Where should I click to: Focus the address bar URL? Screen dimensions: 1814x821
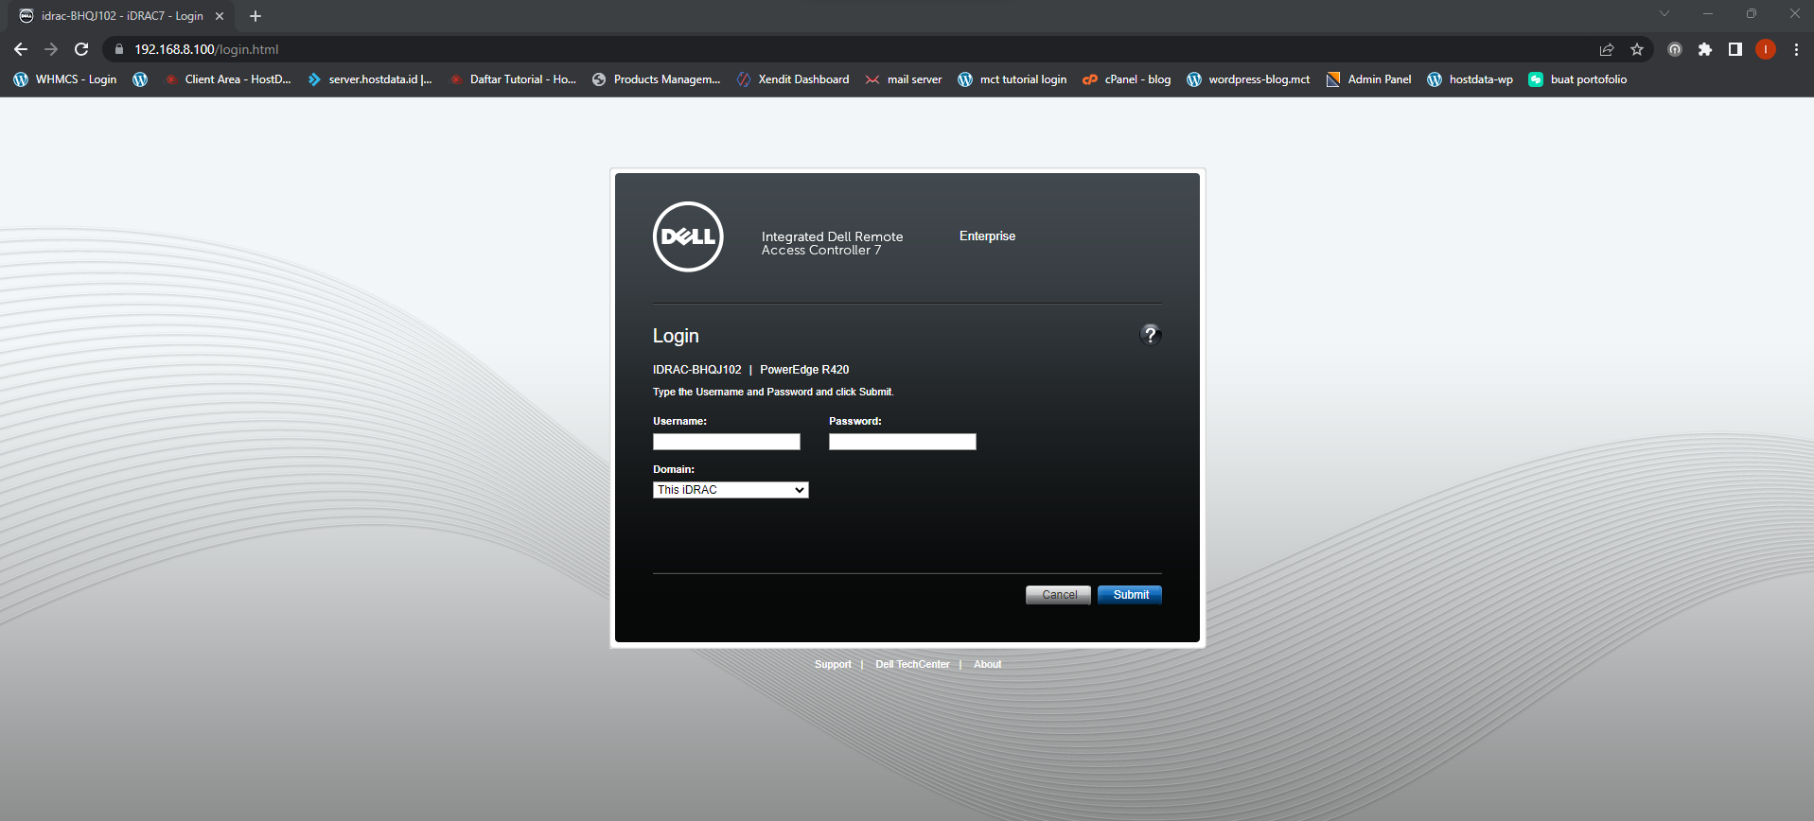206,49
